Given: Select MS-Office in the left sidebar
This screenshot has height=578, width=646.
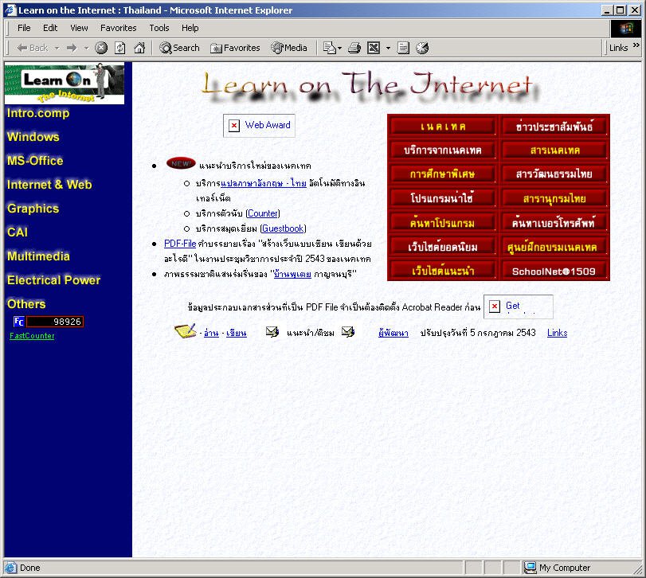Looking at the screenshot, I should [35, 161].
